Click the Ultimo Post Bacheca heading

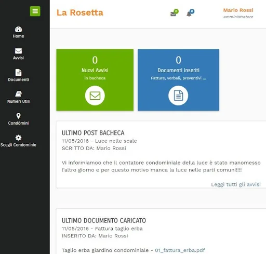coord(93,133)
